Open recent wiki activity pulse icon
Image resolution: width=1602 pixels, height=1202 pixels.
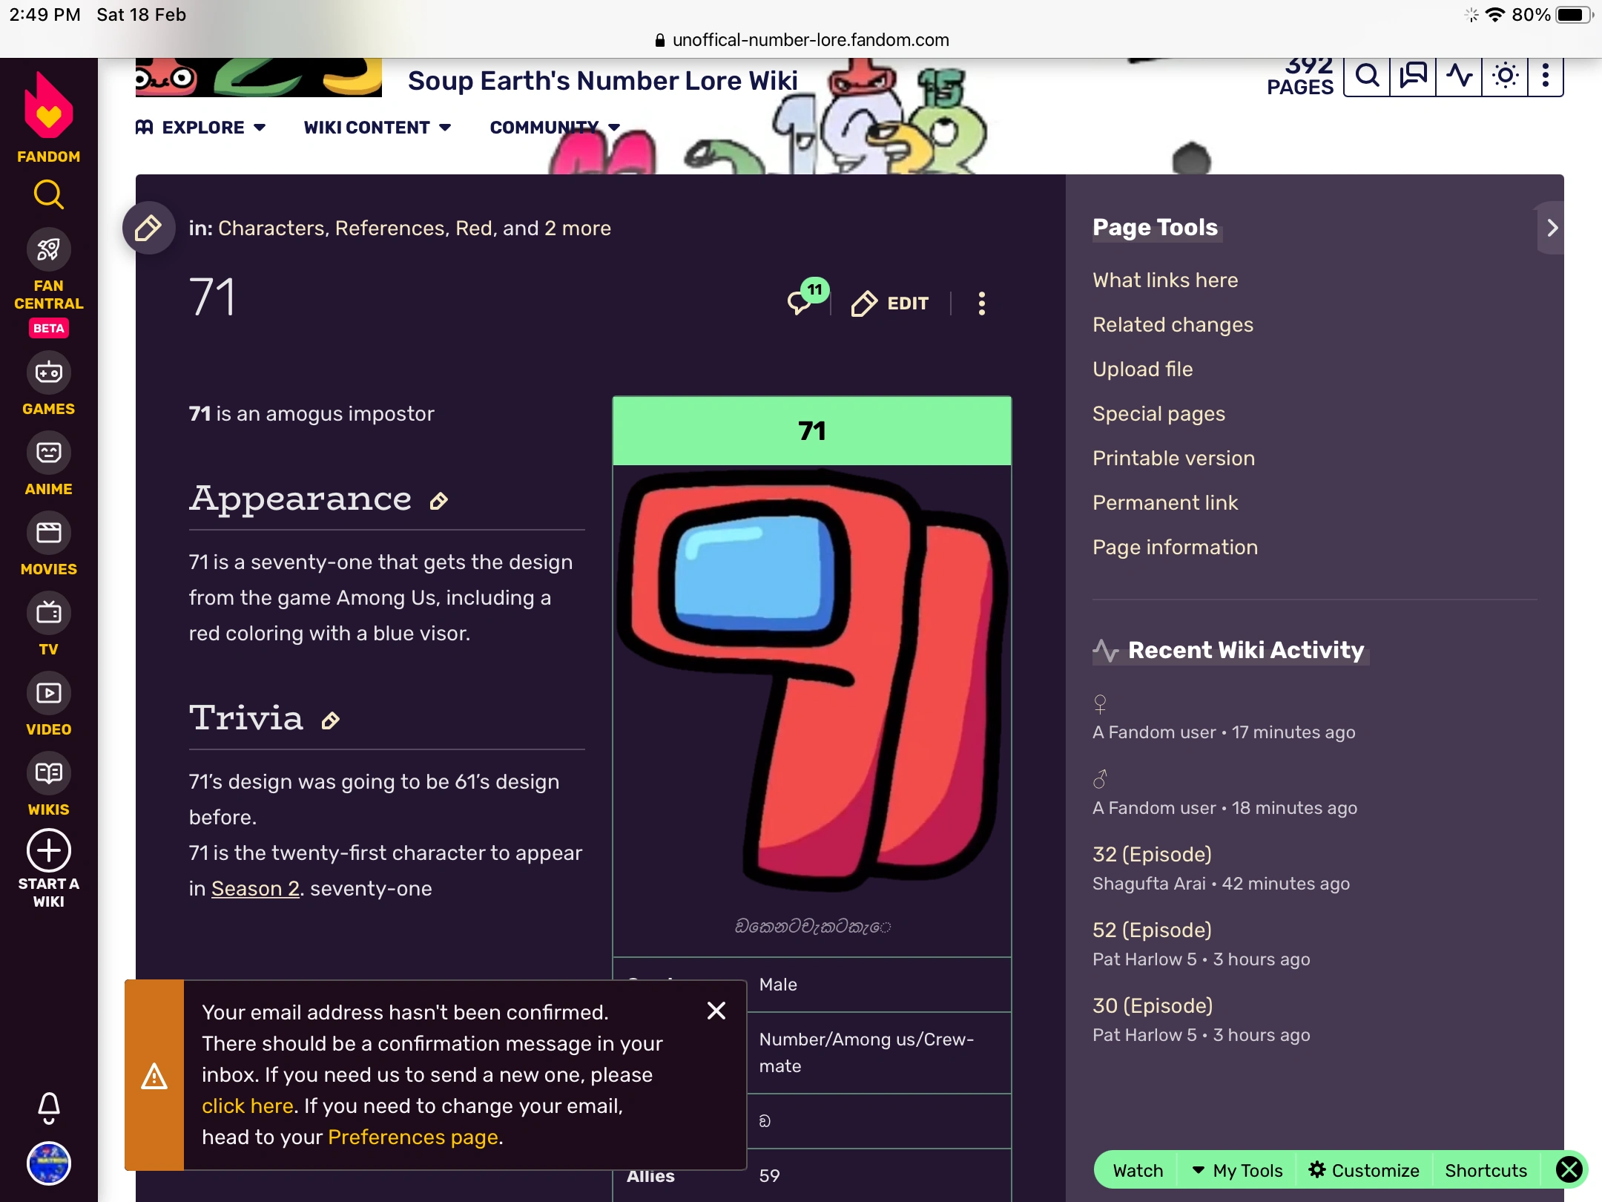coord(1459,76)
